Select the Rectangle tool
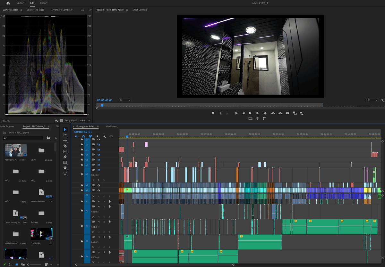The height and width of the screenshot is (267, 385). point(65,162)
